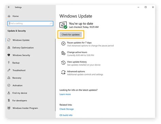Image resolution: width=161 pixels, height=124 pixels.
Task: Select Windows Update in sidebar
Action: click(21, 40)
